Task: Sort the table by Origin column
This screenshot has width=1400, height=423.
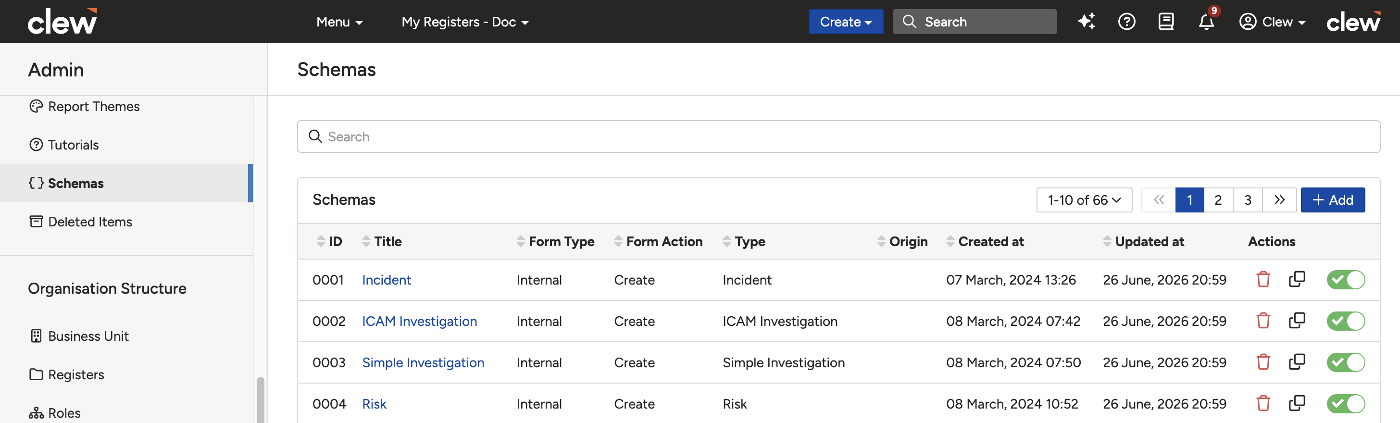Action: pos(902,241)
